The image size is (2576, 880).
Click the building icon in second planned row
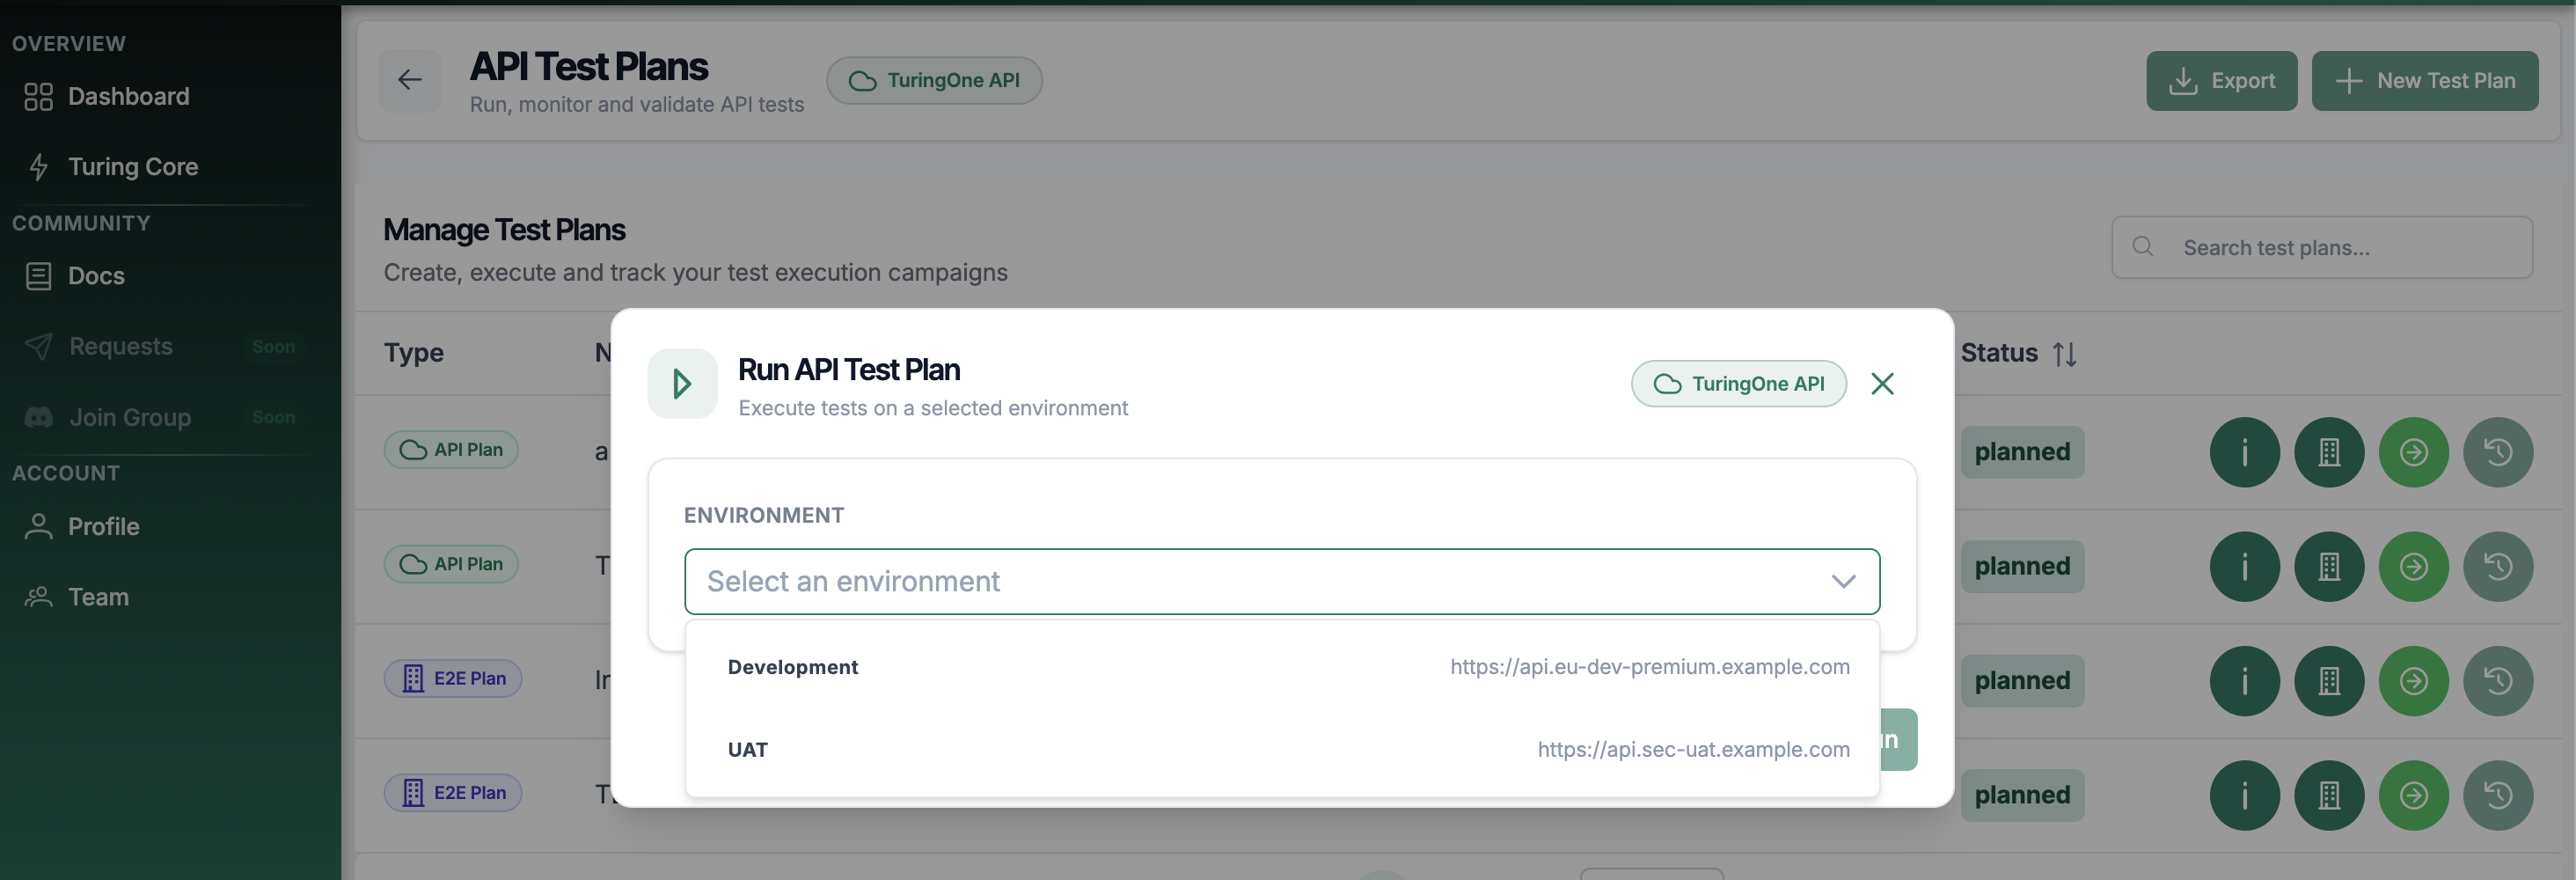click(x=2328, y=566)
